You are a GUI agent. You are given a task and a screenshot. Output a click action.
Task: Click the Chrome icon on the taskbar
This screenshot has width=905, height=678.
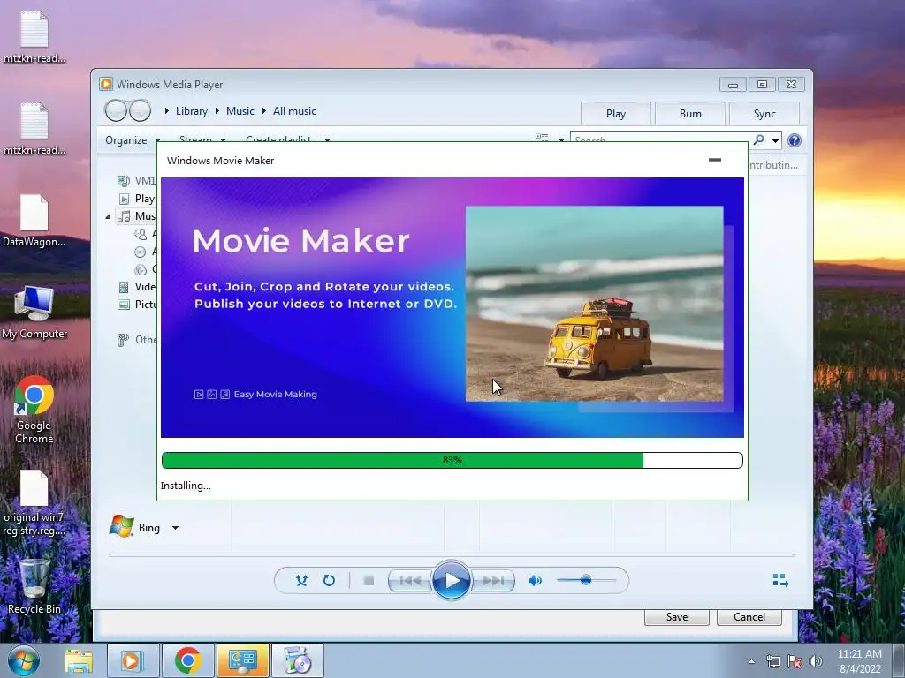pos(187,660)
